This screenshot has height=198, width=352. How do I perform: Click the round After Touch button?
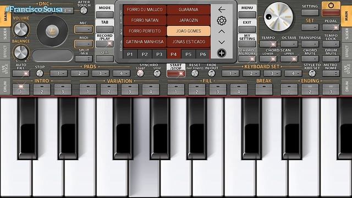(x=84, y=10)
